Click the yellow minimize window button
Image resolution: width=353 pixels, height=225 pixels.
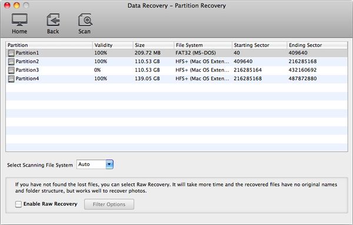[16, 5]
